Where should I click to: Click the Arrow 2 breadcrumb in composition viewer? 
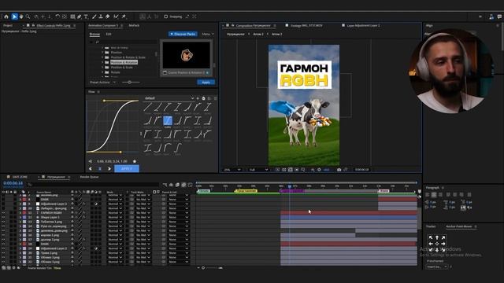click(258, 34)
